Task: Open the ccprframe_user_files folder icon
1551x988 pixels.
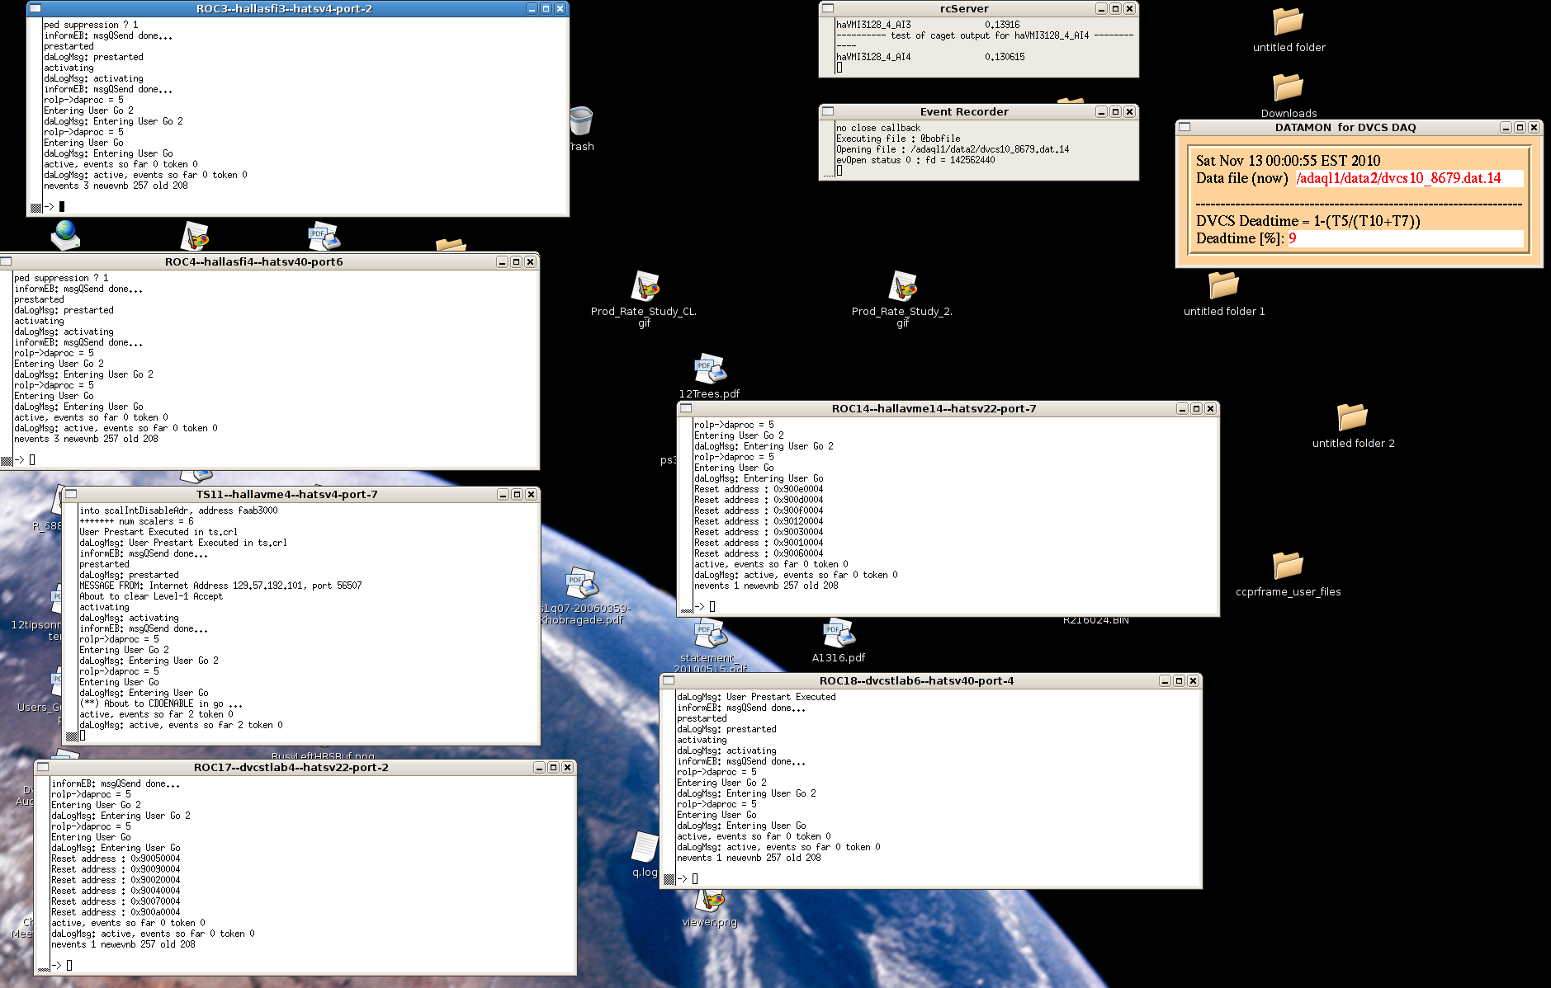Action: (x=1288, y=566)
